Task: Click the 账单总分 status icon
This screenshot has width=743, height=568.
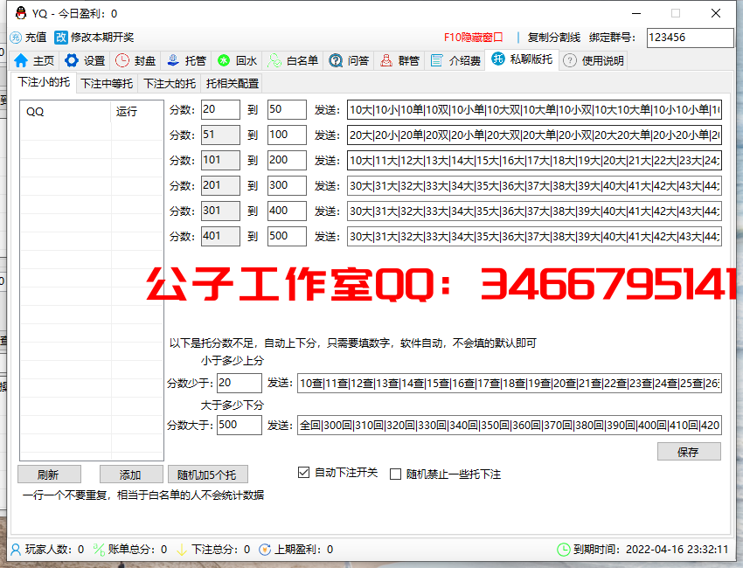Action: (99, 550)
